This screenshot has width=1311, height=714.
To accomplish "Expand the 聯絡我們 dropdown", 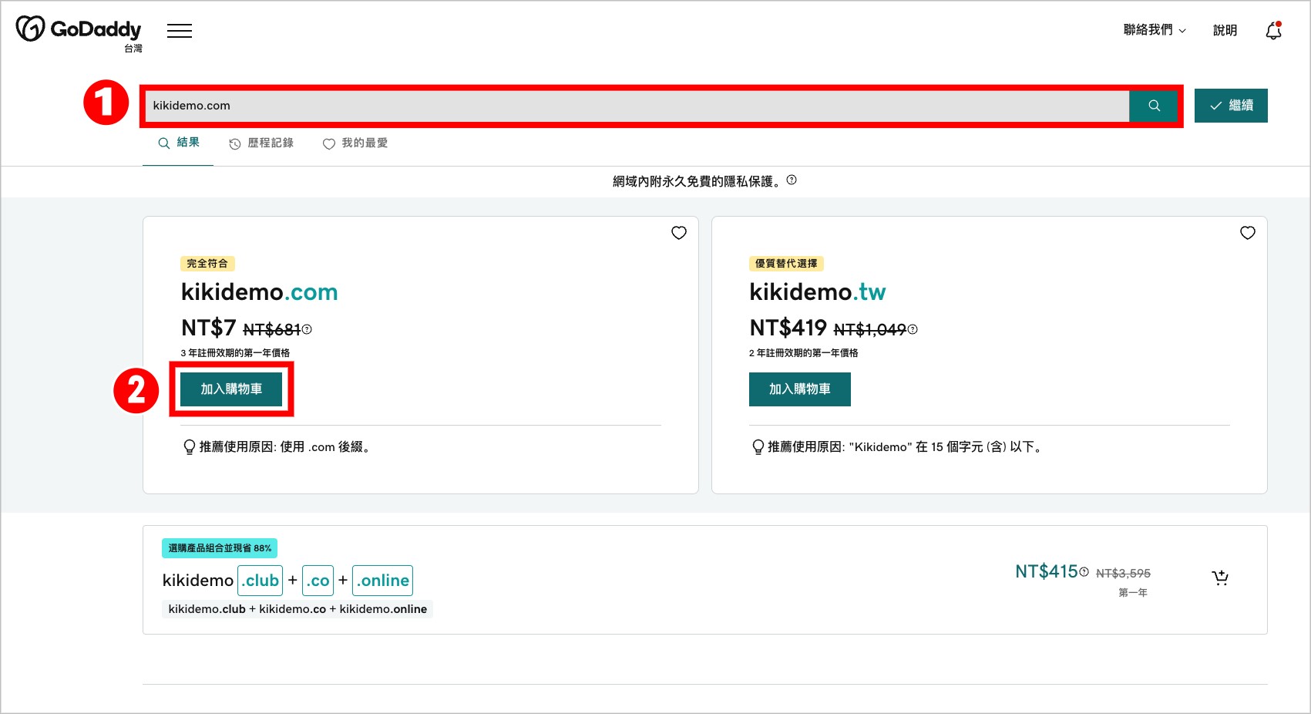I will click(x=1155, y=30).
